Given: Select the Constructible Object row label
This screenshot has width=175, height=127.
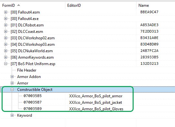Looking at the screenshot, I should tap(35, 90).
